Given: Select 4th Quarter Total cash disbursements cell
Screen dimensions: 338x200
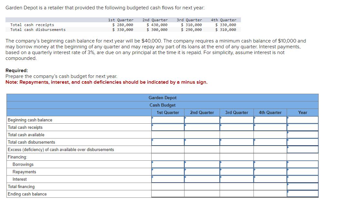Looking at the screenshot, I should tap(270, 142).
